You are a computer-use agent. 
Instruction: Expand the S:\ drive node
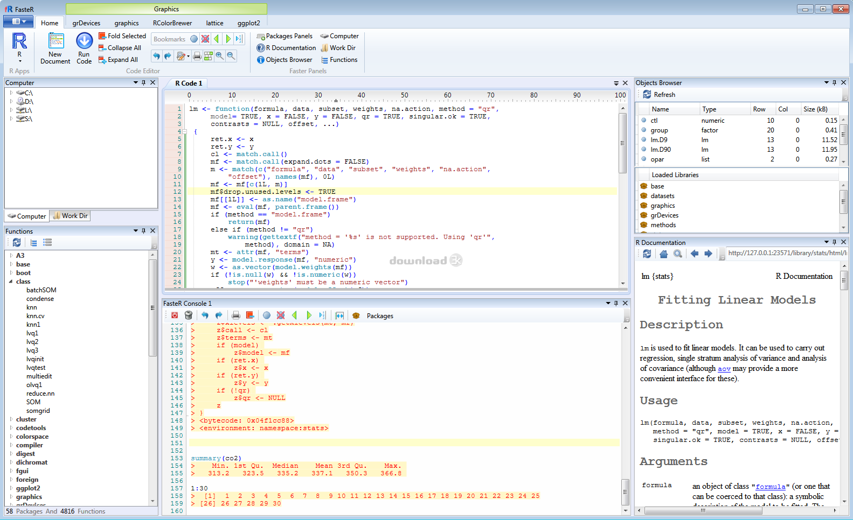coord(11,118)
